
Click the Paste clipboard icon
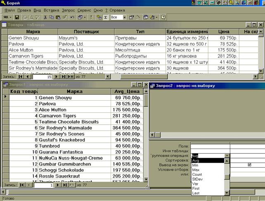(58, 17)
